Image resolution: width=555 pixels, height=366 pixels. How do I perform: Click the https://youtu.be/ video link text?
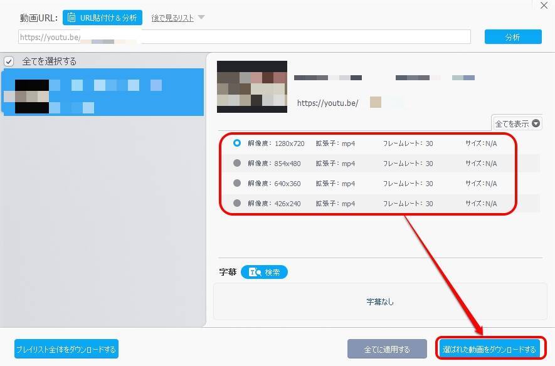click(327, 103)
